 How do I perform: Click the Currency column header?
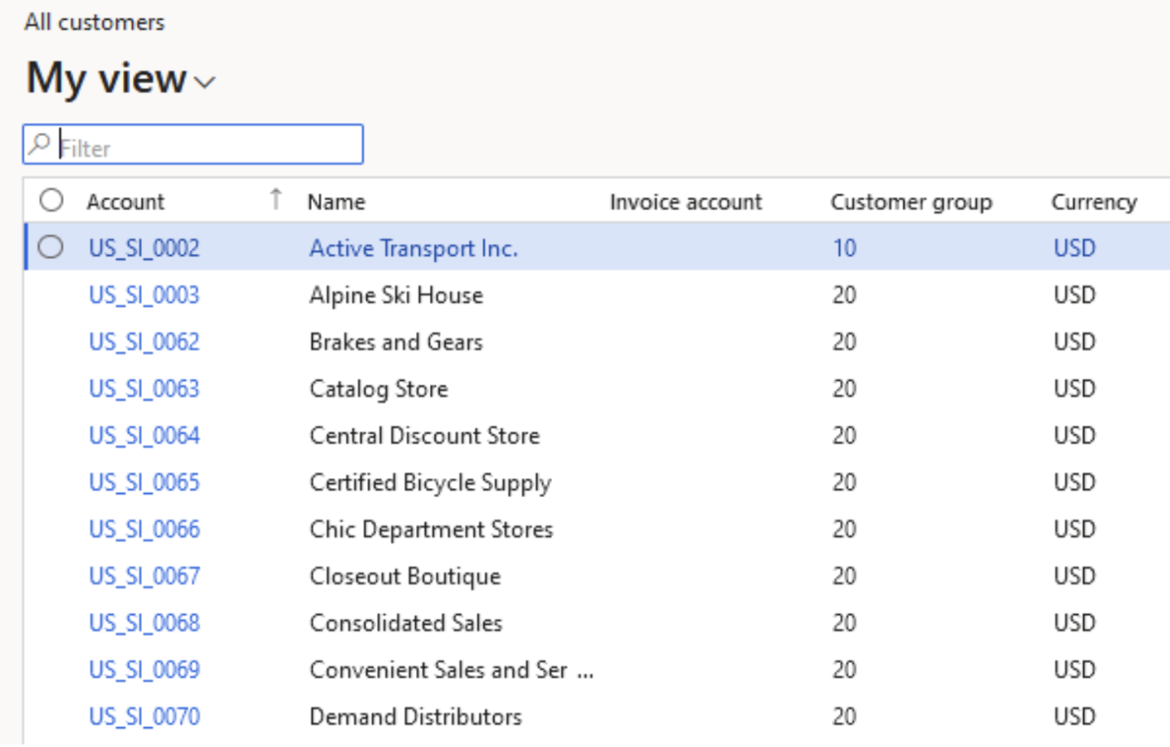1093,202
